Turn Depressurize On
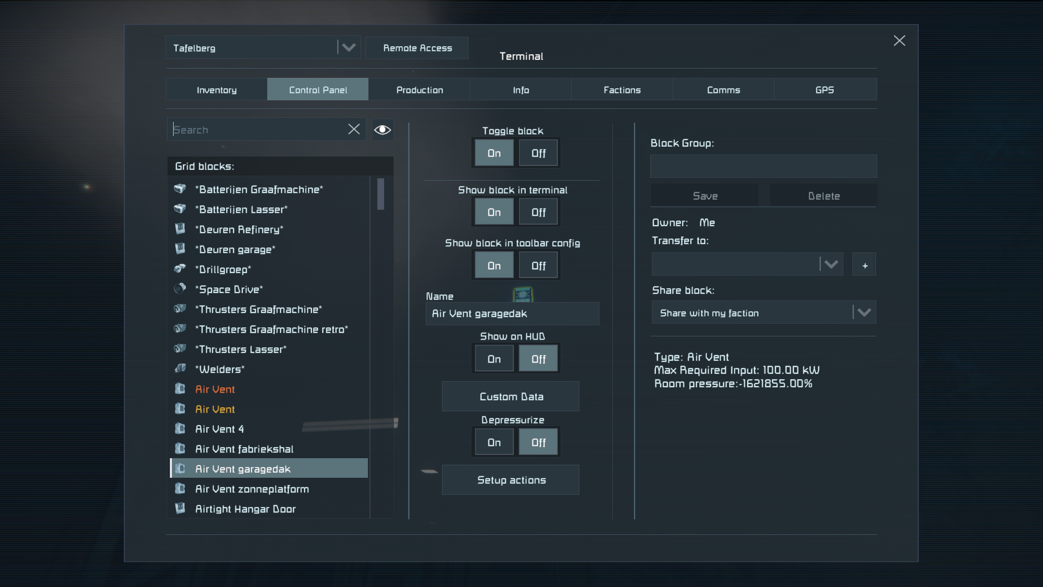The image size is (1043, 587). coord(494,442)
